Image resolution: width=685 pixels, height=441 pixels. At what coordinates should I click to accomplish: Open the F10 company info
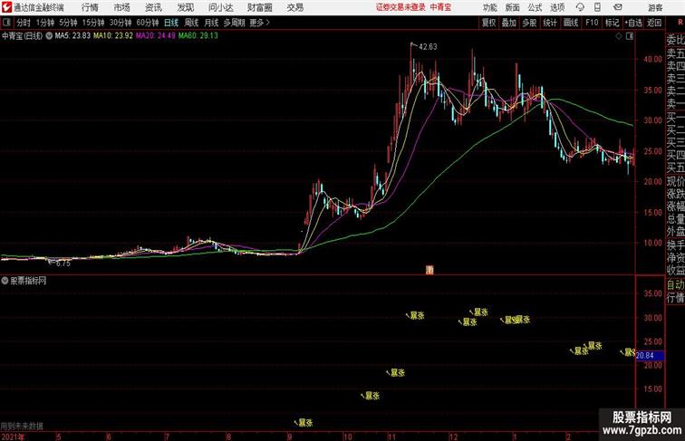592,23
